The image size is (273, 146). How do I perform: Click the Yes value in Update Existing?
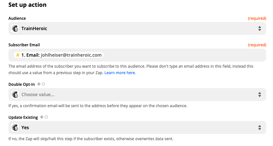[x=25, y=128]
